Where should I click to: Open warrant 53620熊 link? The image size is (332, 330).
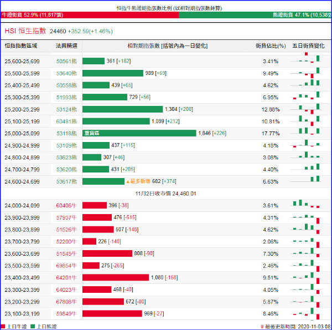66,170
